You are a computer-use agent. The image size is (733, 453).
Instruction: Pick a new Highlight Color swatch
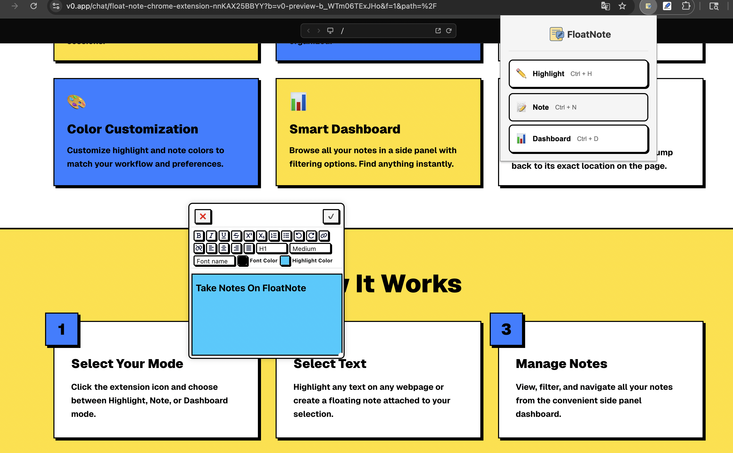click(285, 261)
